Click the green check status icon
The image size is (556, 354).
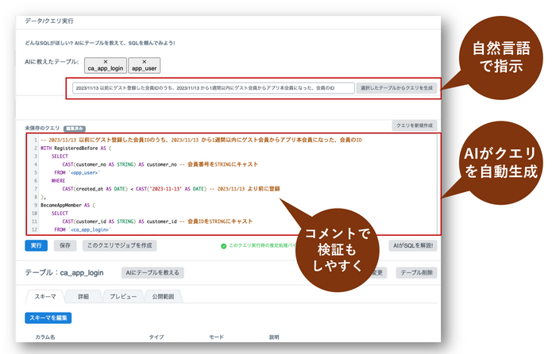pyautogui.click(x=223, y=246)
